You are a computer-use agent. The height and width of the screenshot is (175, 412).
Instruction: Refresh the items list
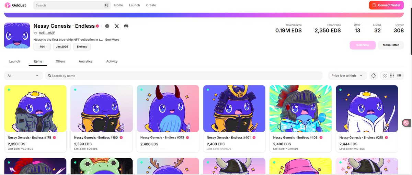tap(374, 76)
